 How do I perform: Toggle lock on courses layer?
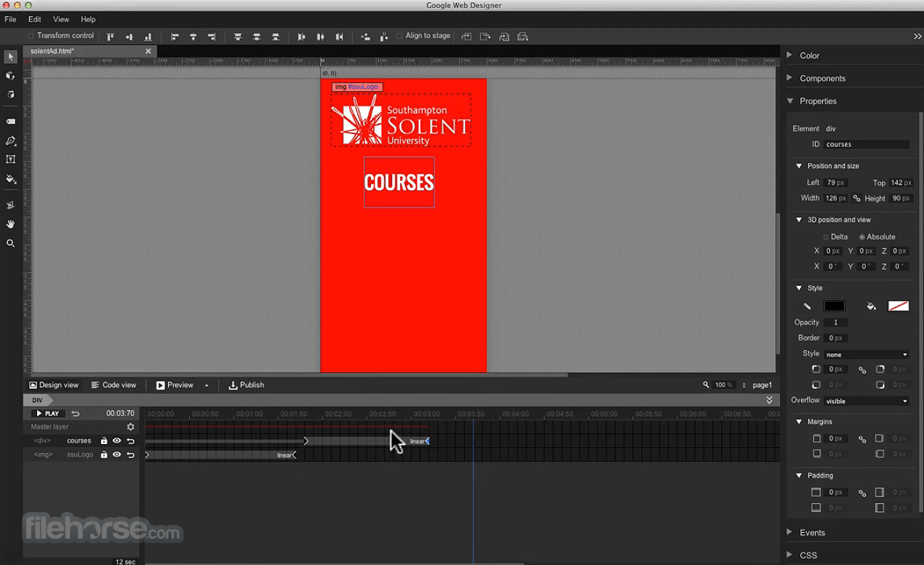[x=104, y=441]
